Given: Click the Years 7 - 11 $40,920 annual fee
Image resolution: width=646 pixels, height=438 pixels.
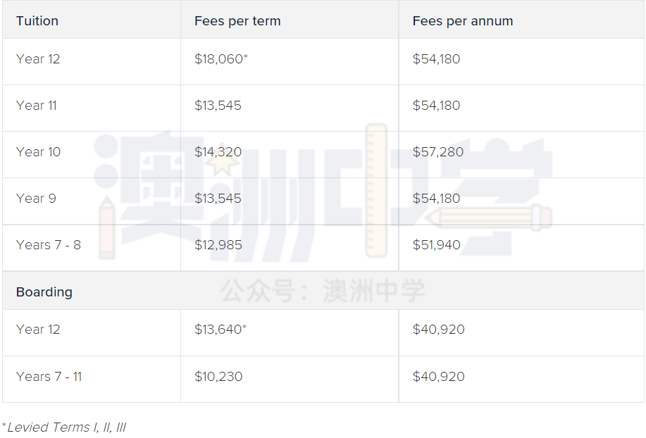Looking at the screenshot, I should [438, 377].
